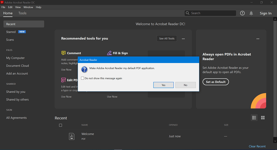Viewport: 277px width, 150px height.
Task: Click the Fill & Sign tool title
Action: coord(120,53)
